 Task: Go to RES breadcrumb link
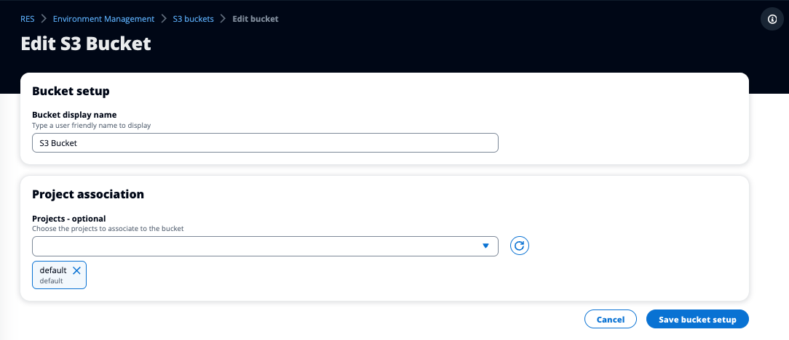[x=27, y=19]
